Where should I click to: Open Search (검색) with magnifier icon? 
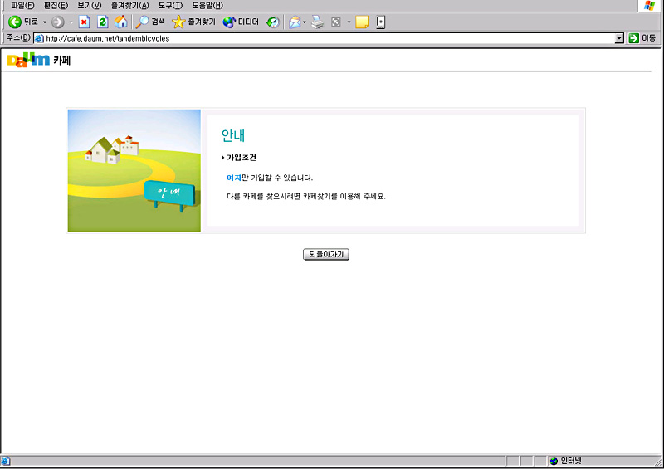150,22
